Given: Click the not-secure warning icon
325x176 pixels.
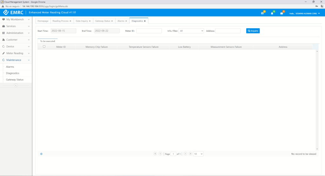Looking at the screenshot, I should click(3, 6).
